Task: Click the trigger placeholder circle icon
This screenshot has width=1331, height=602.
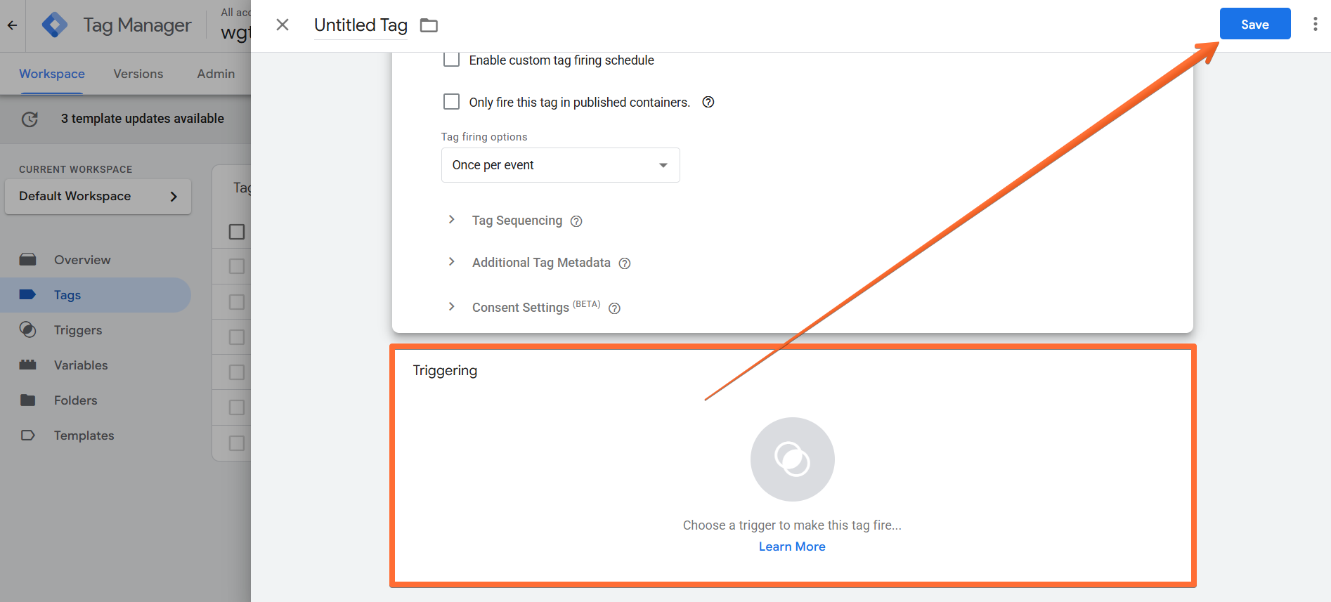Action: pyautogui.click(x=792, y=459)
